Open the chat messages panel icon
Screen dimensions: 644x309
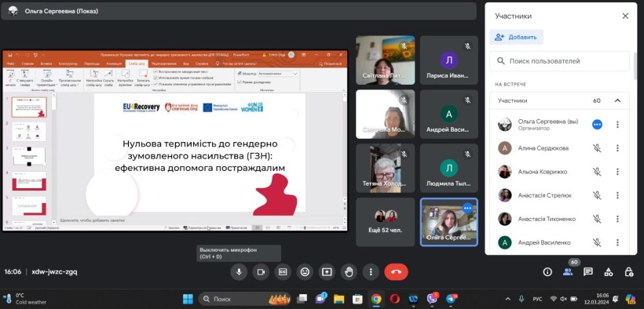588,271
